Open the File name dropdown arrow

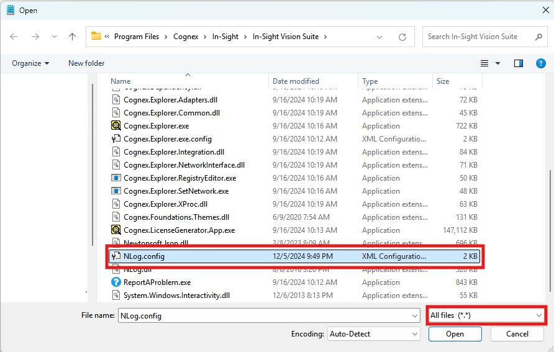click(x=415, y=316)
